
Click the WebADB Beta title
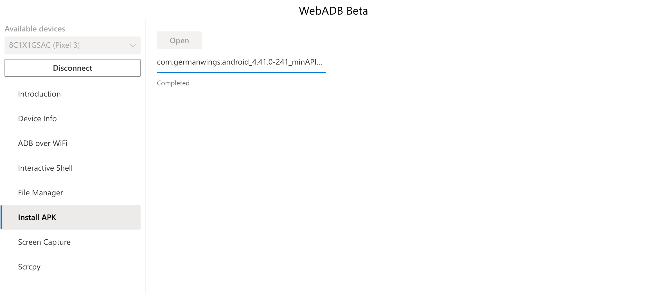[333, 11]
